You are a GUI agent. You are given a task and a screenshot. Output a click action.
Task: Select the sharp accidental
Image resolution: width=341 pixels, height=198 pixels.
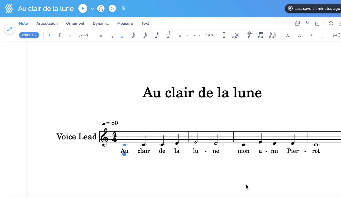click(x=60, y=35)
